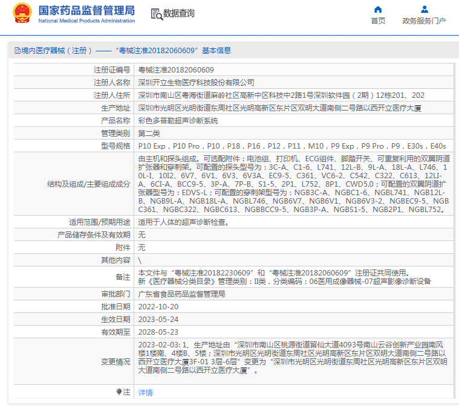The width and height of the screenshot is (459, 406).
Task: Select model list starting P10 Exp
Action: click(x=292, y=146)
